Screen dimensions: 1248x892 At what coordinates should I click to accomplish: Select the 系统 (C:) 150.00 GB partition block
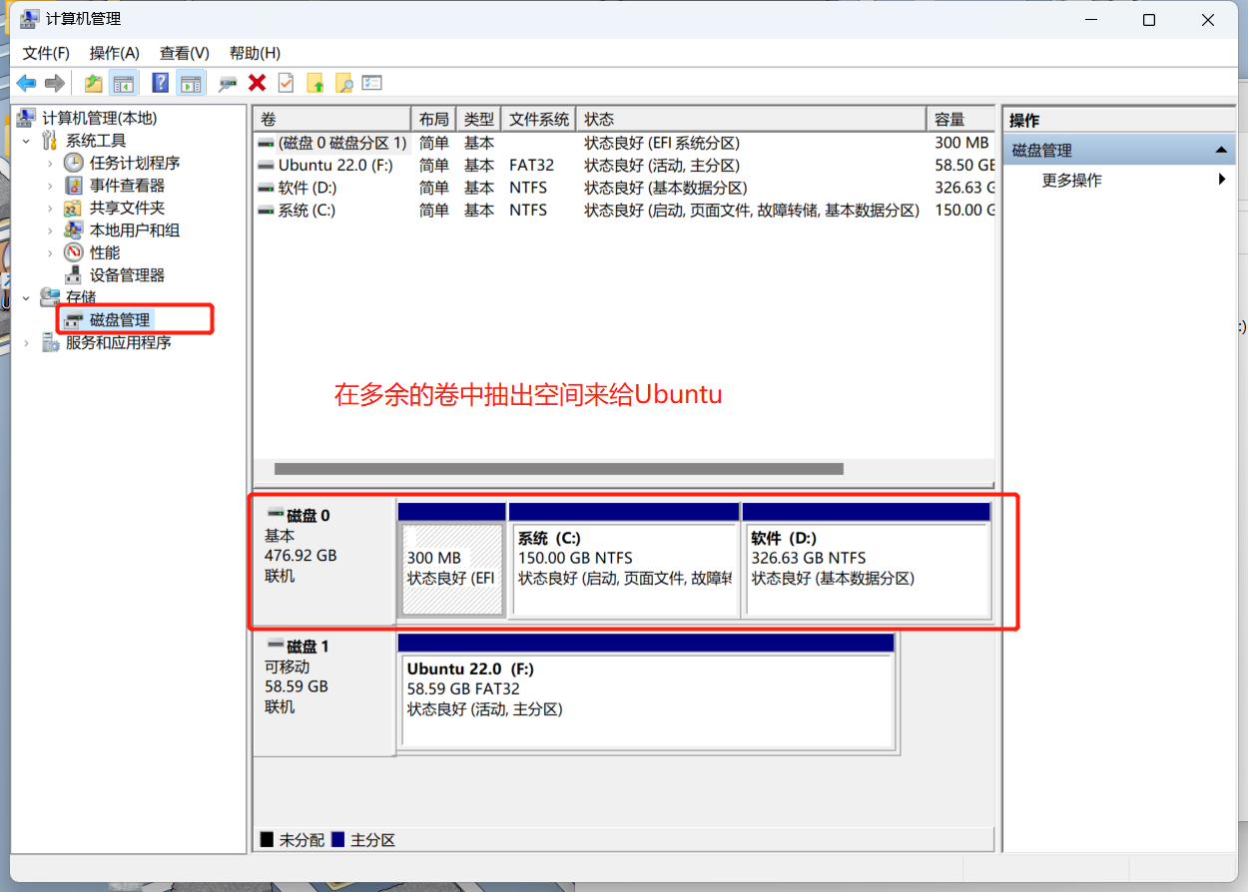click(x=624, y=569)
